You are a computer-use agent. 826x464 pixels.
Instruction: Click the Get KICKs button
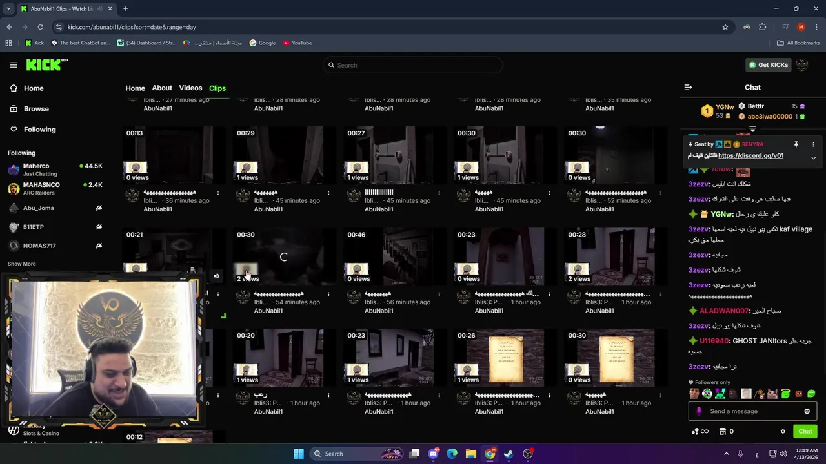point(768,65)
